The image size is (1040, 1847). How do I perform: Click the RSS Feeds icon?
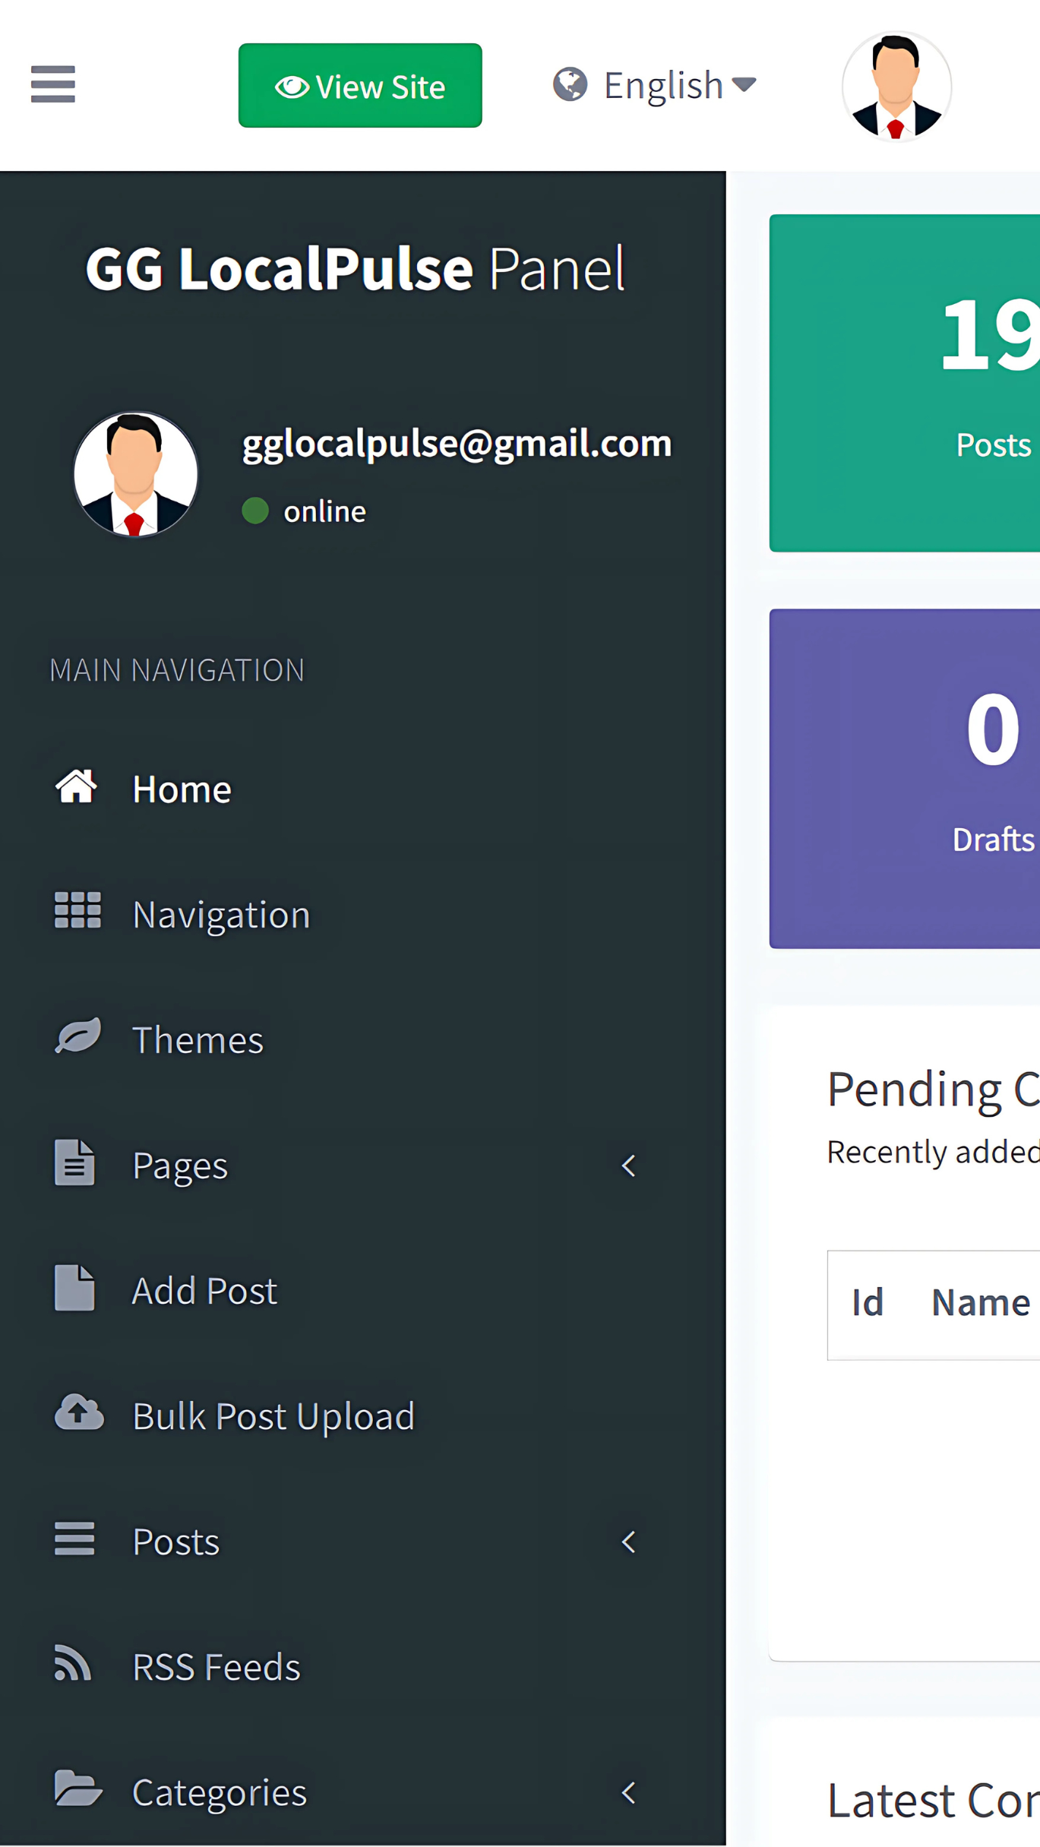(73, 1662)
